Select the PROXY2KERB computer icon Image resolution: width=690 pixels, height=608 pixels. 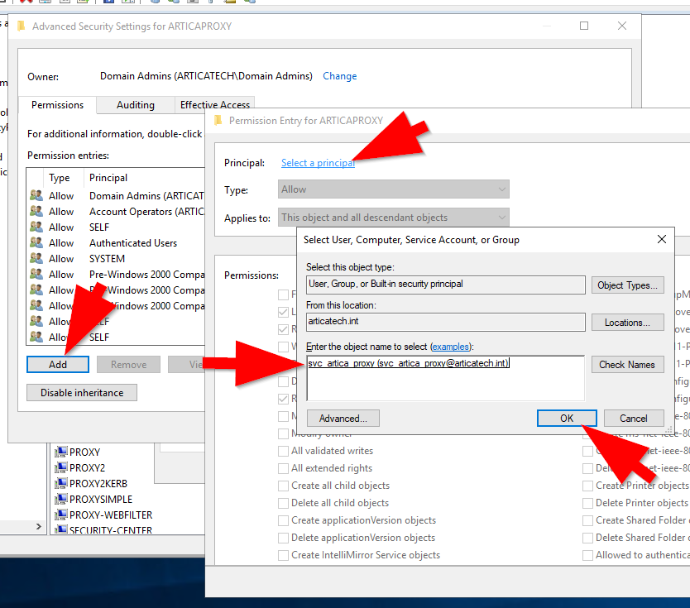pyautogui.click(x=60, y=484)
